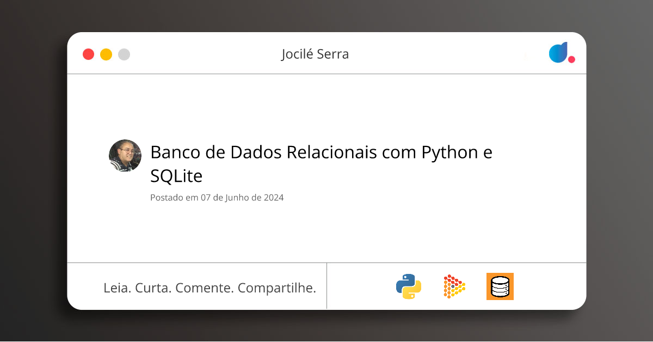Click the yellow window dot
Image resolution: width=653 pixels, height=342 pixels.
point(106,54)
